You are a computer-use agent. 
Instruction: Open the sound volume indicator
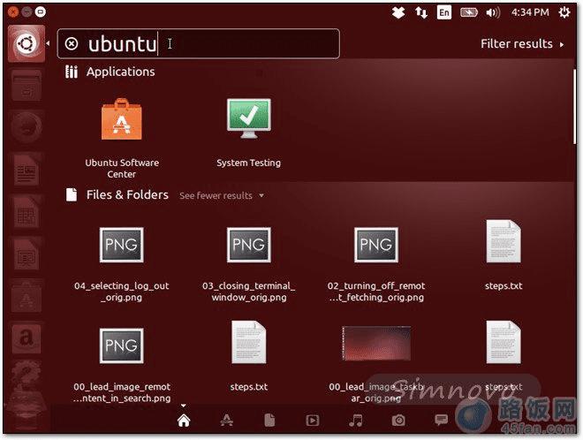point(493,12)
